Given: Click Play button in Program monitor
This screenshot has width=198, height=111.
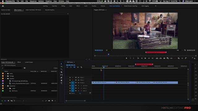Looking at the screenshot, I should click(x=145, y=58).
